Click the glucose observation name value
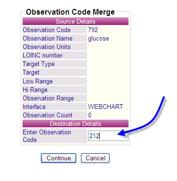Image resolution: width=177 pixels, height=181 pixels. [x=98, y=39]
